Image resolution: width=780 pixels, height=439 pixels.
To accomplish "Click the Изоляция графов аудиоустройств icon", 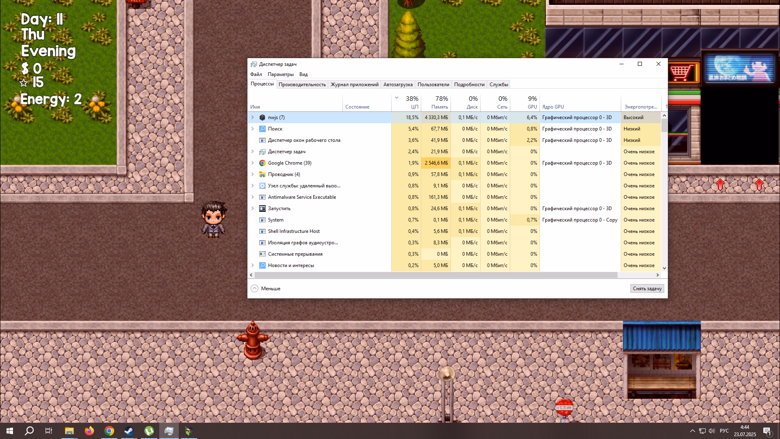I will [262, 243].
